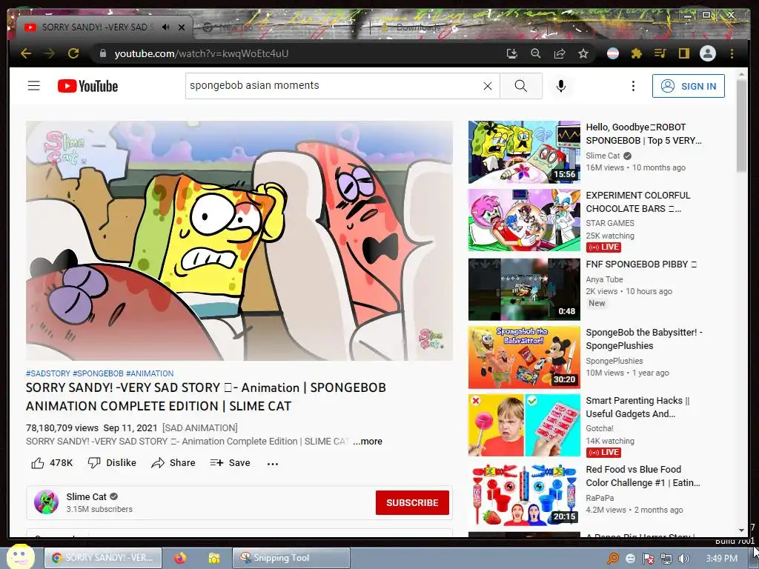This screenshot has width=759, height=569.
Task: Click the page vertical scrollbar thumb
Action: pos(741,124)
